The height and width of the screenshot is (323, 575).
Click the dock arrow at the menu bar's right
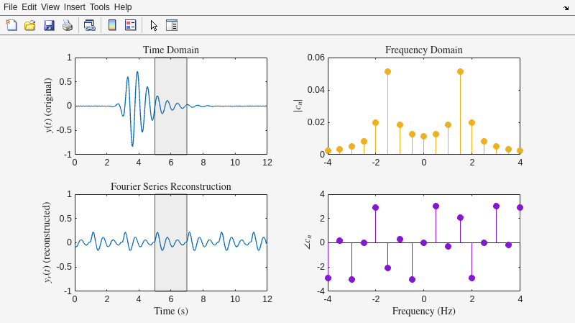click(566, 7)
